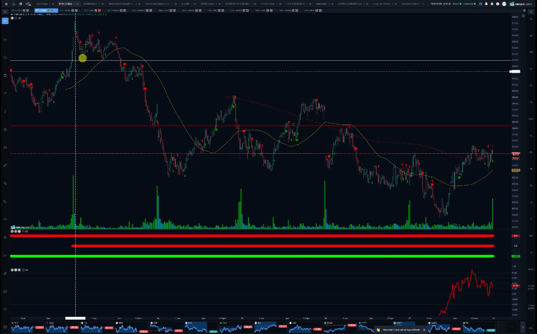Dismiss the Support Center help notification
537x334 pixels.
coord(424,330)
